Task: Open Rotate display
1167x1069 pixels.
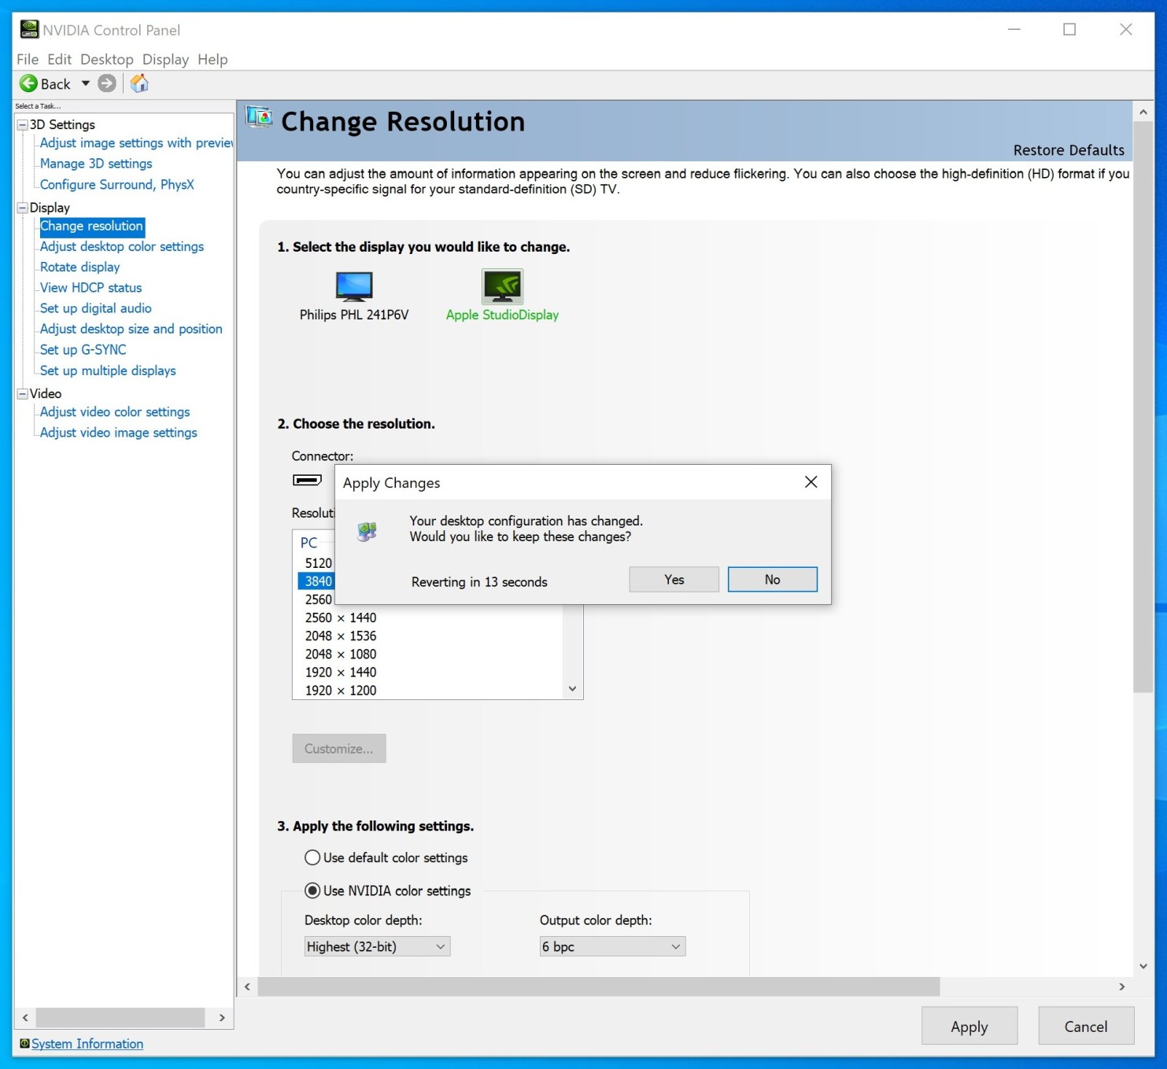Action: pos(80,267)
